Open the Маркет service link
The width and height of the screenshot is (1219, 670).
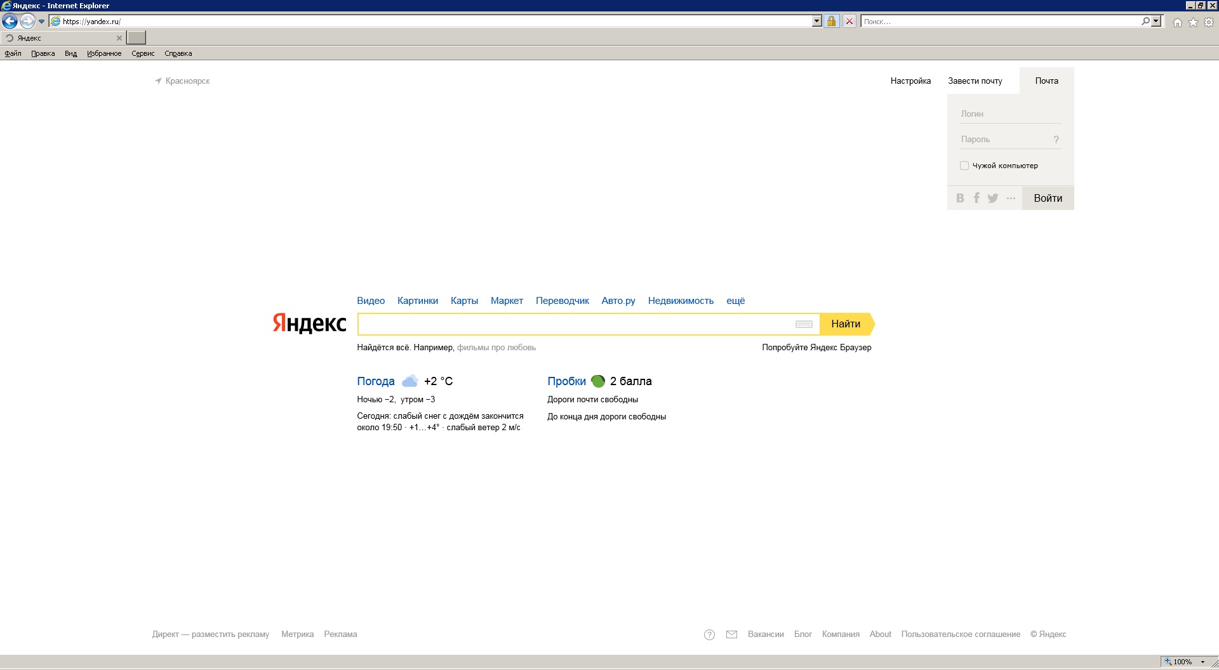pos(507,301)
